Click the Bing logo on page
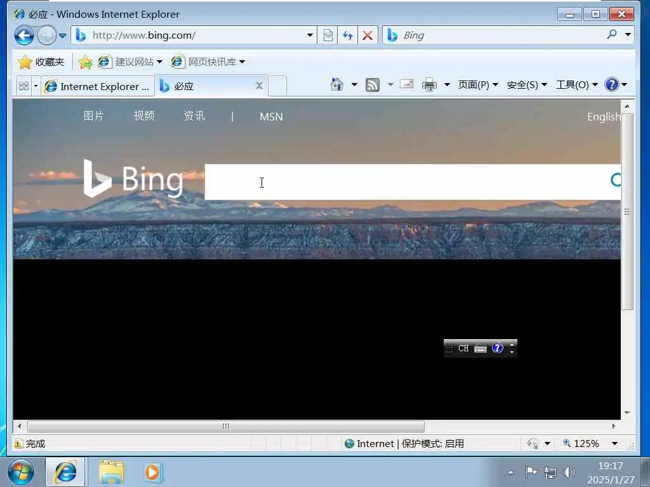The height and width of the screenshot is (487, 650). [133, 178]
